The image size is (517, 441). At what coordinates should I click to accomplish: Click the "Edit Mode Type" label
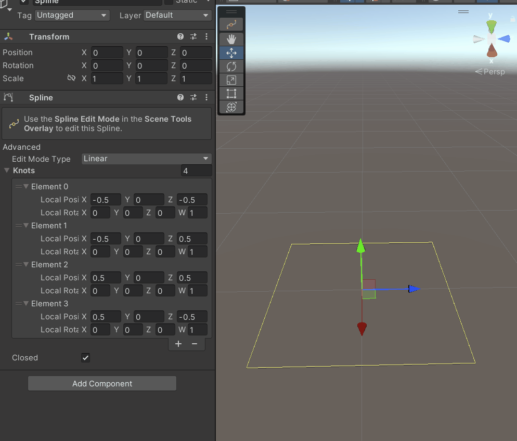tap(41, 159)
